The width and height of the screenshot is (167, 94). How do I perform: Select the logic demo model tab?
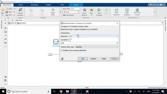point(19,20)
